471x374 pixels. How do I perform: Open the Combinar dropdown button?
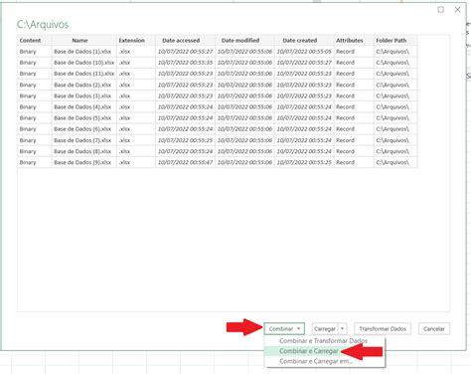(x=284, y=328)
